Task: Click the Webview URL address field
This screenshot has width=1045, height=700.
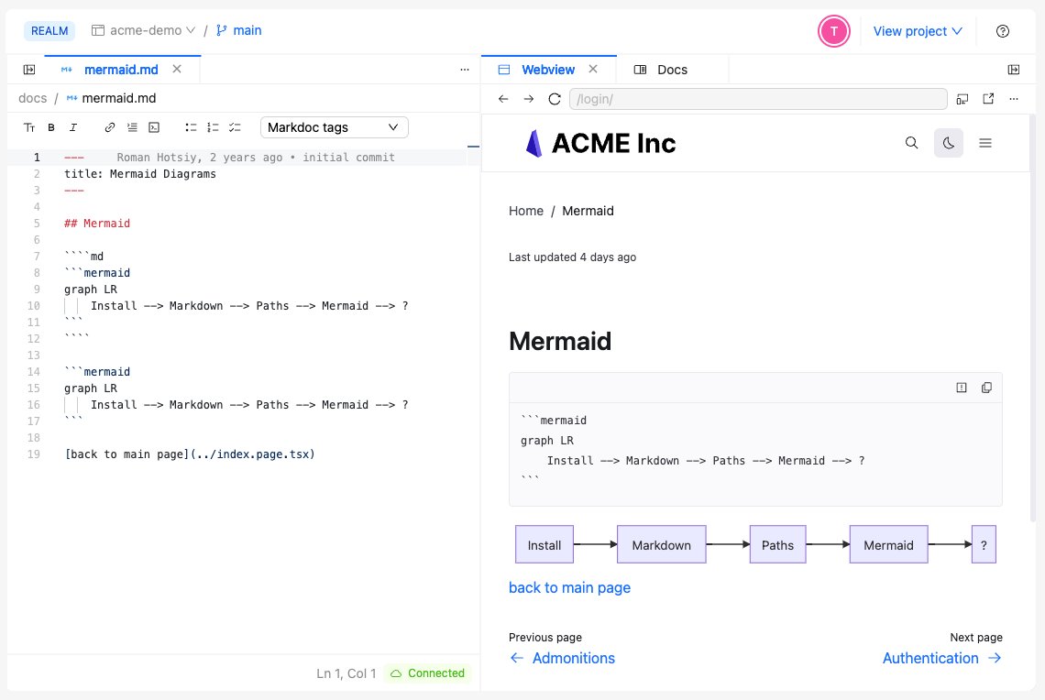Action: (758, 99)
